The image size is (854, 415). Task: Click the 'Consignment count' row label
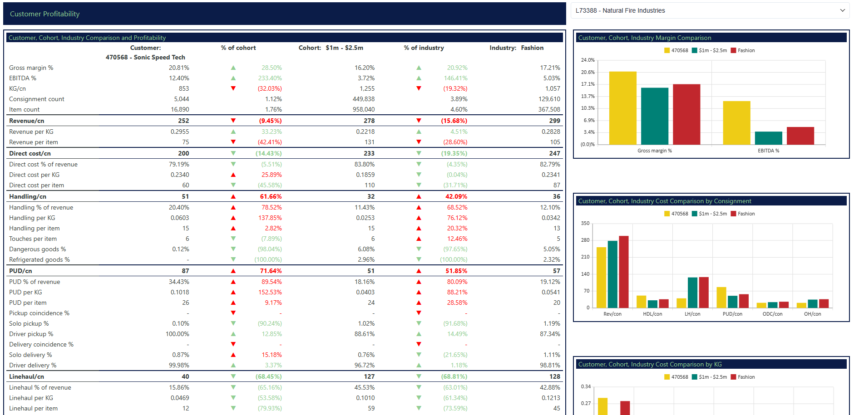(x=37, y=99)
